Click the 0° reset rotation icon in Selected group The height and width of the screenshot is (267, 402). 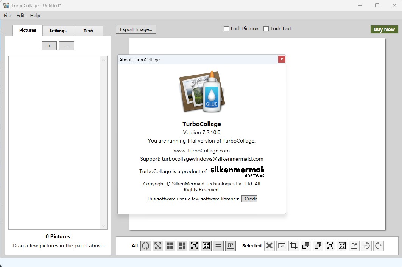tap(354, 246)
